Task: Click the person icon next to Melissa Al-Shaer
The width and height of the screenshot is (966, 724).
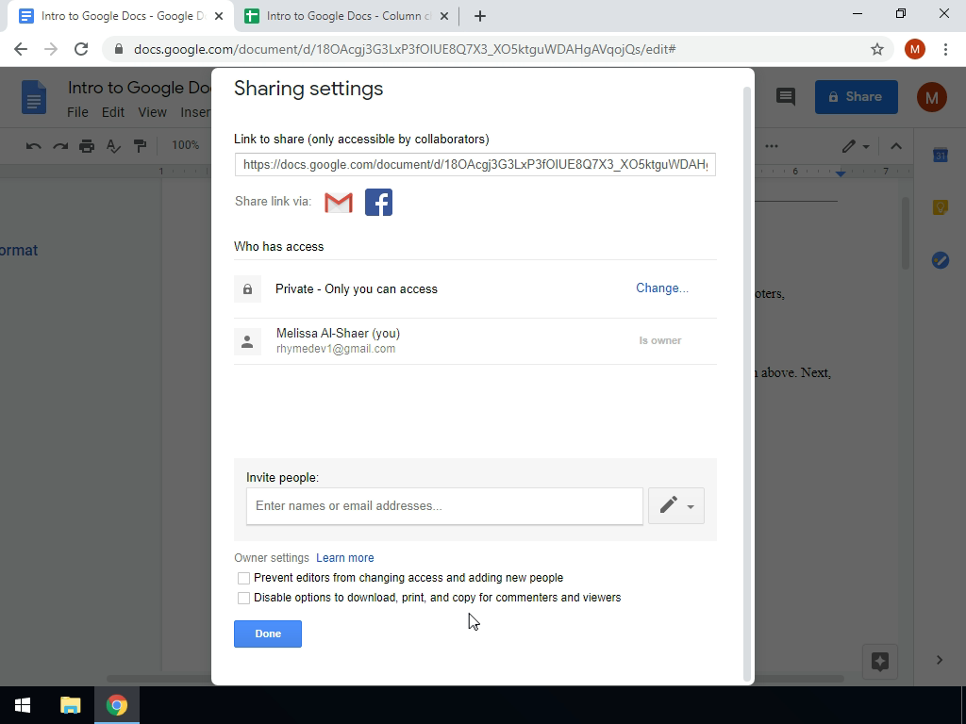Action: click(248, 341)
